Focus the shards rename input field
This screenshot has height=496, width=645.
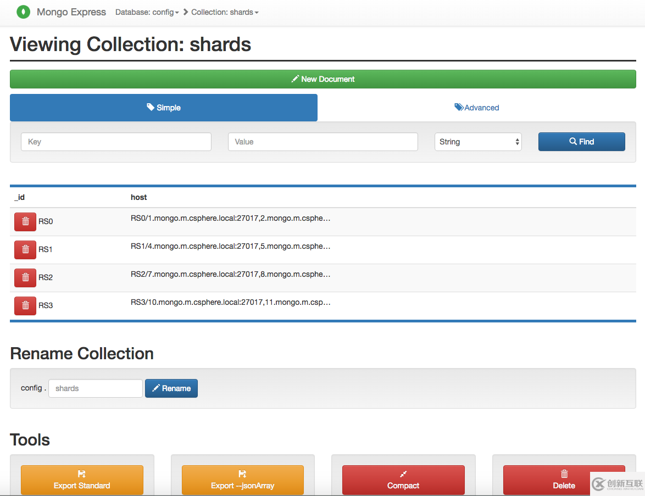(96, 388)
